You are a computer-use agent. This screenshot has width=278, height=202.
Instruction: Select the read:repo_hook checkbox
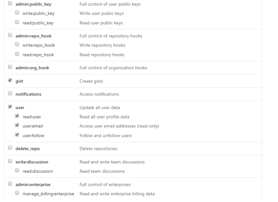17,54
